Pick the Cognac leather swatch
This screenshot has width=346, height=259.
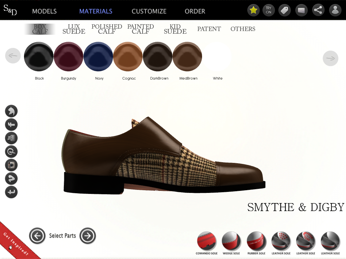128,57
